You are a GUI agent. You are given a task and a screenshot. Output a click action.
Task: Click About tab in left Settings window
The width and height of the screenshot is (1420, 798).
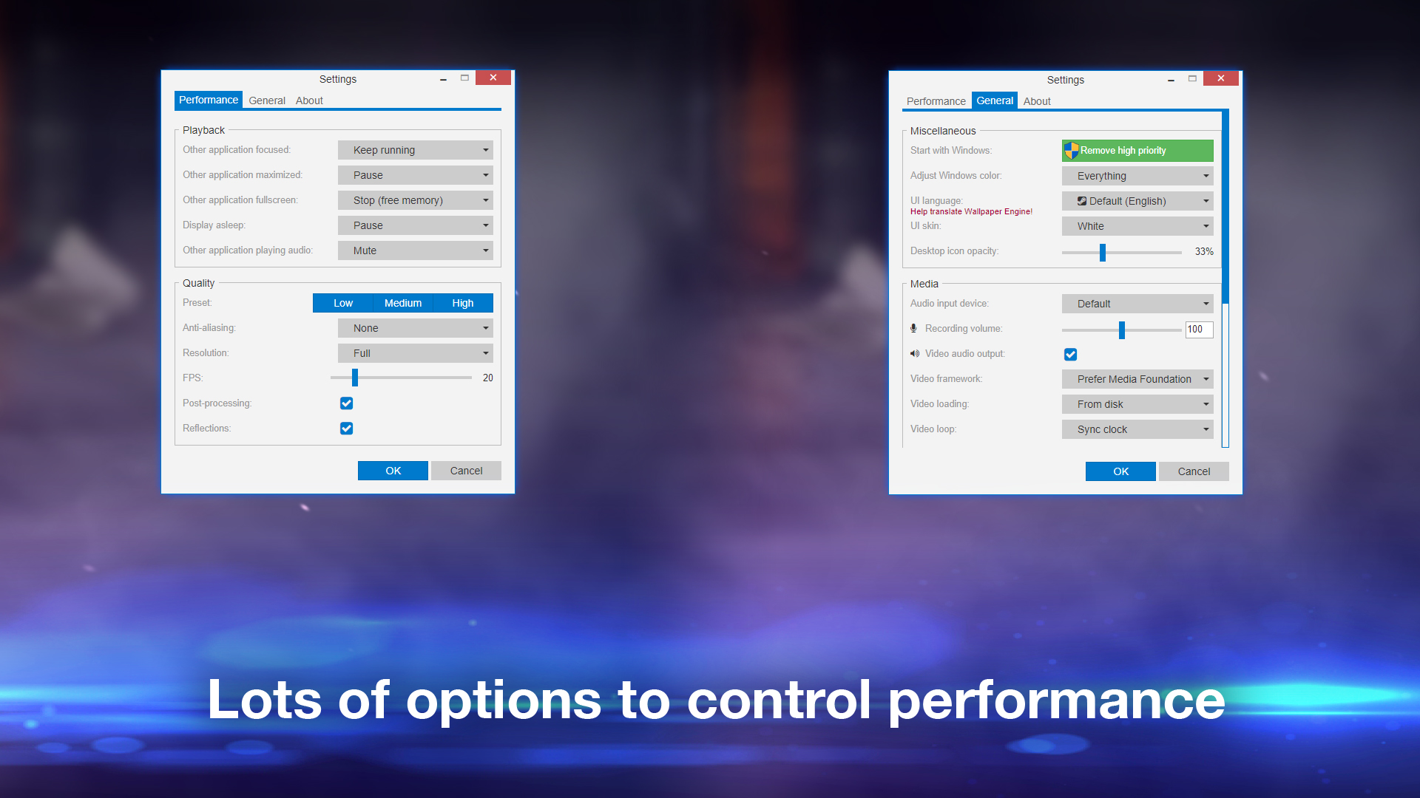(307, 100)
